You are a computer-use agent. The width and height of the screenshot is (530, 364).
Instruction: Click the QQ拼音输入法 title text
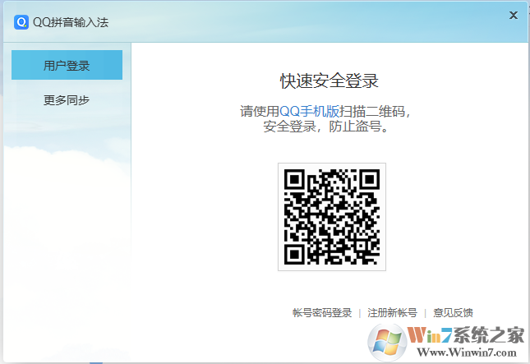point(71,22)
